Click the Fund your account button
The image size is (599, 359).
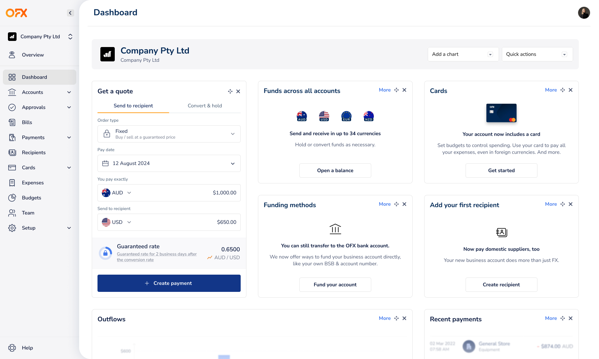coord(335,284)
